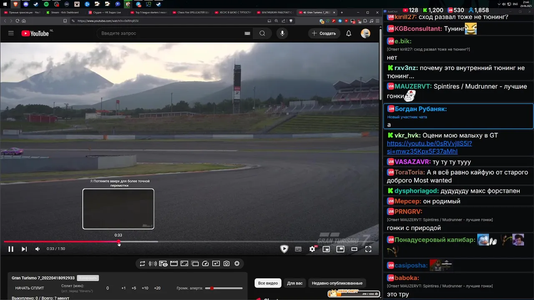534x300 pixels.
Task: Mute the video volume speaker icon
Action: point(38,249)
